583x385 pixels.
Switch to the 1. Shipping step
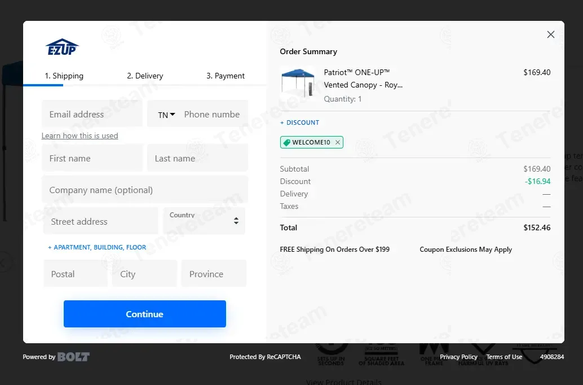[64, 76]
